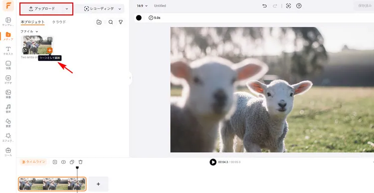Open the media filter funnel icon
The height and width of the screenshot is (193, 374).
(121, 22)
